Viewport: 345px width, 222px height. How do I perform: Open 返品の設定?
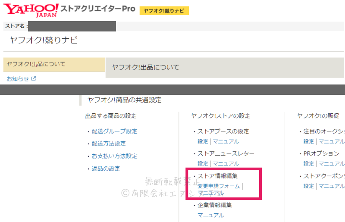click(106, 169)
